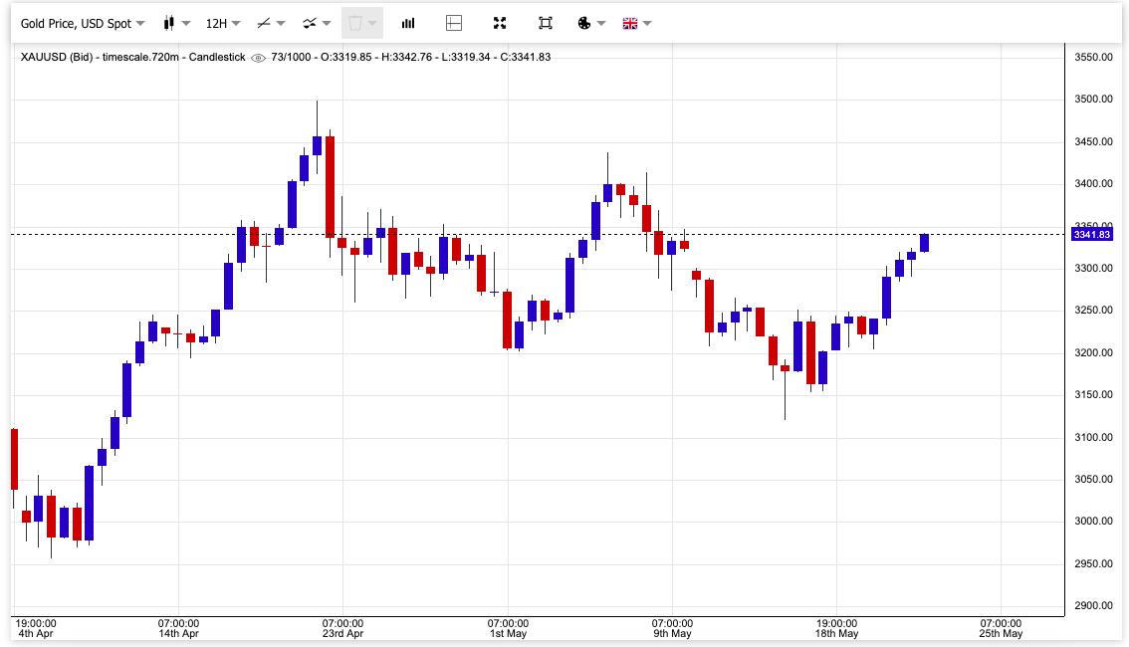Click the 23rd Apr date label on time axis

click(x=342, y=633)
